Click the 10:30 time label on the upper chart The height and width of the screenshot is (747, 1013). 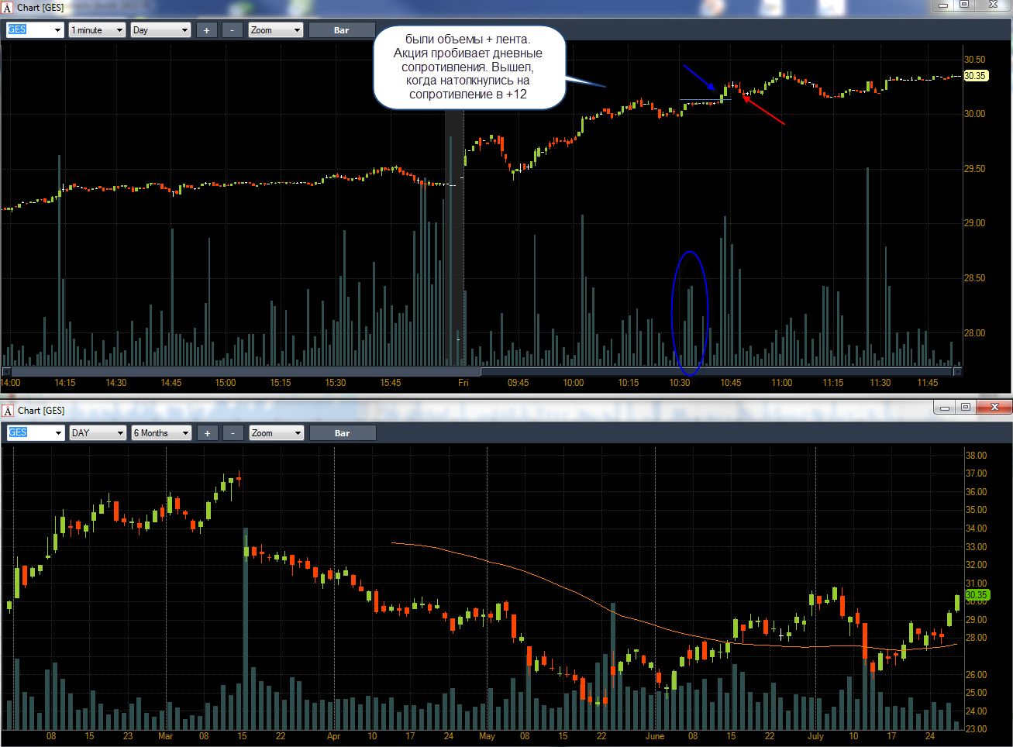click(x=680, y=383)
